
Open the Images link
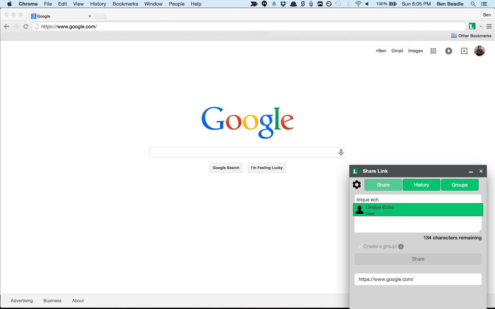(415, 51)
